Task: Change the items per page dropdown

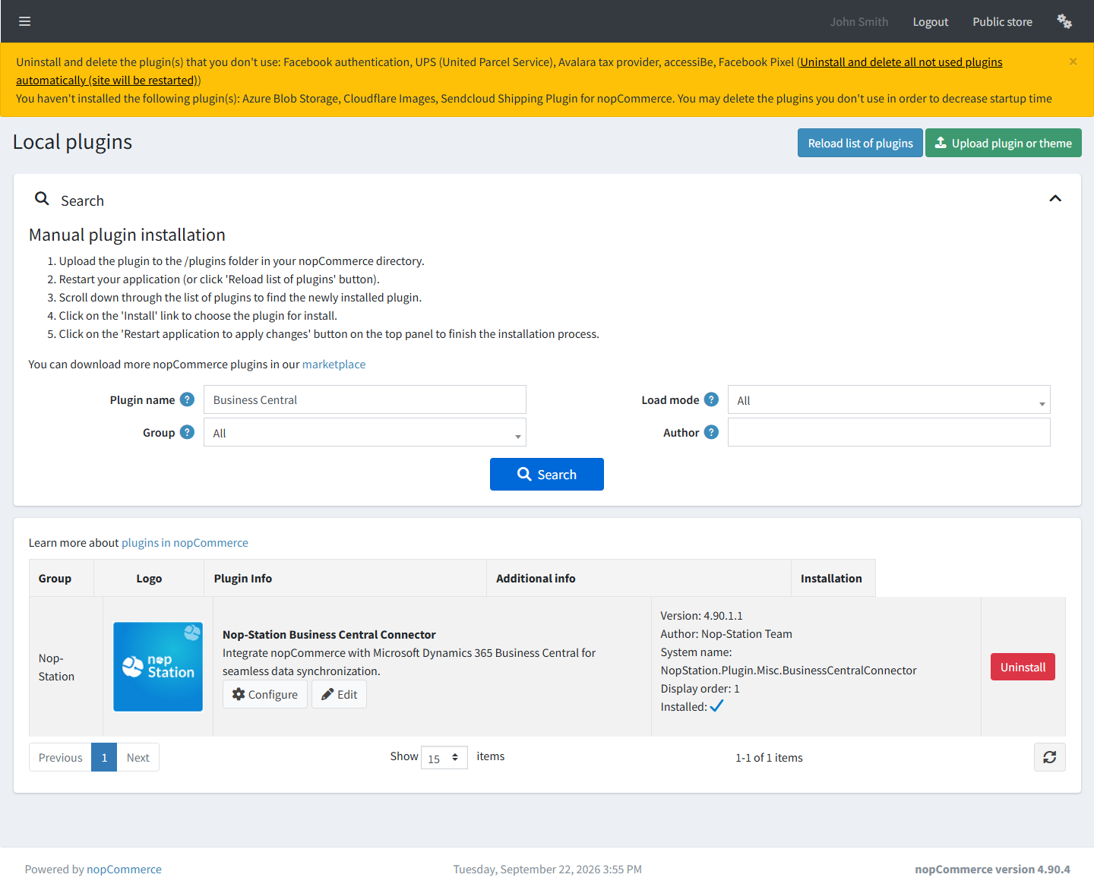Action: coord(444,758)
